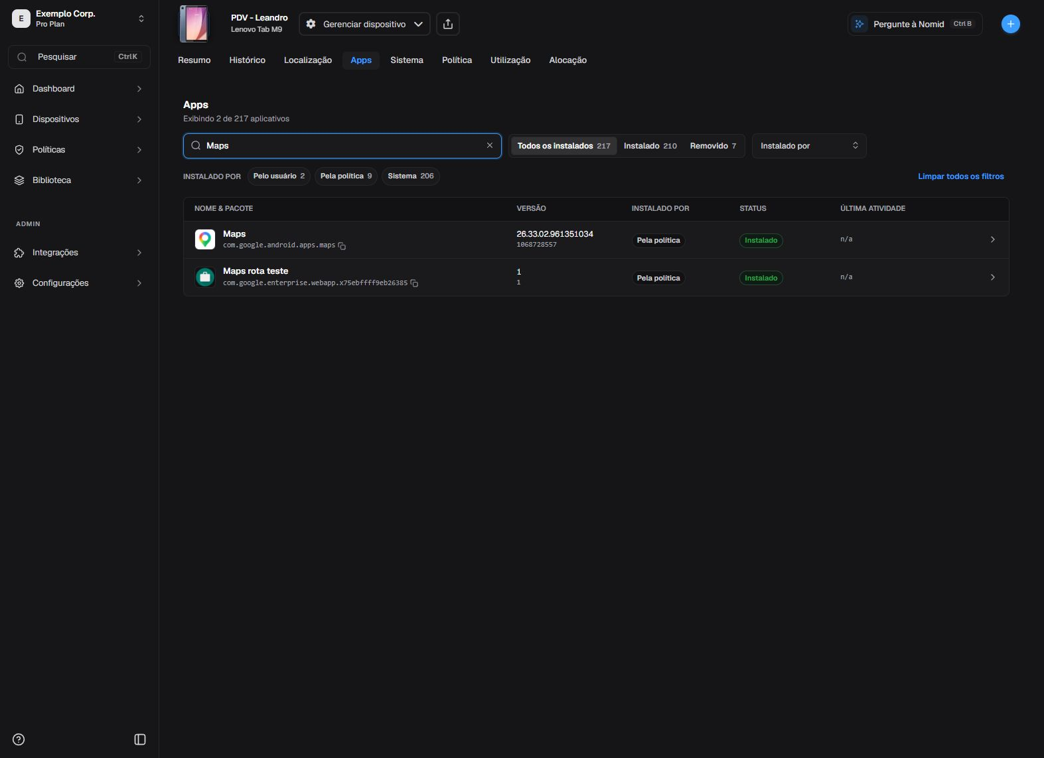Switch to the Sistema tab
1044x758 pixels.
click(407, 60)
